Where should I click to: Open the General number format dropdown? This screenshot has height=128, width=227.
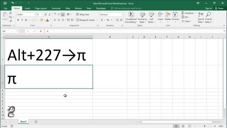click(122, 15)
